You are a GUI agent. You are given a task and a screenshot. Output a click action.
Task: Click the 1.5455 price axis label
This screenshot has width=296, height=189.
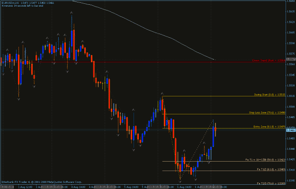(x=291, y=138)
